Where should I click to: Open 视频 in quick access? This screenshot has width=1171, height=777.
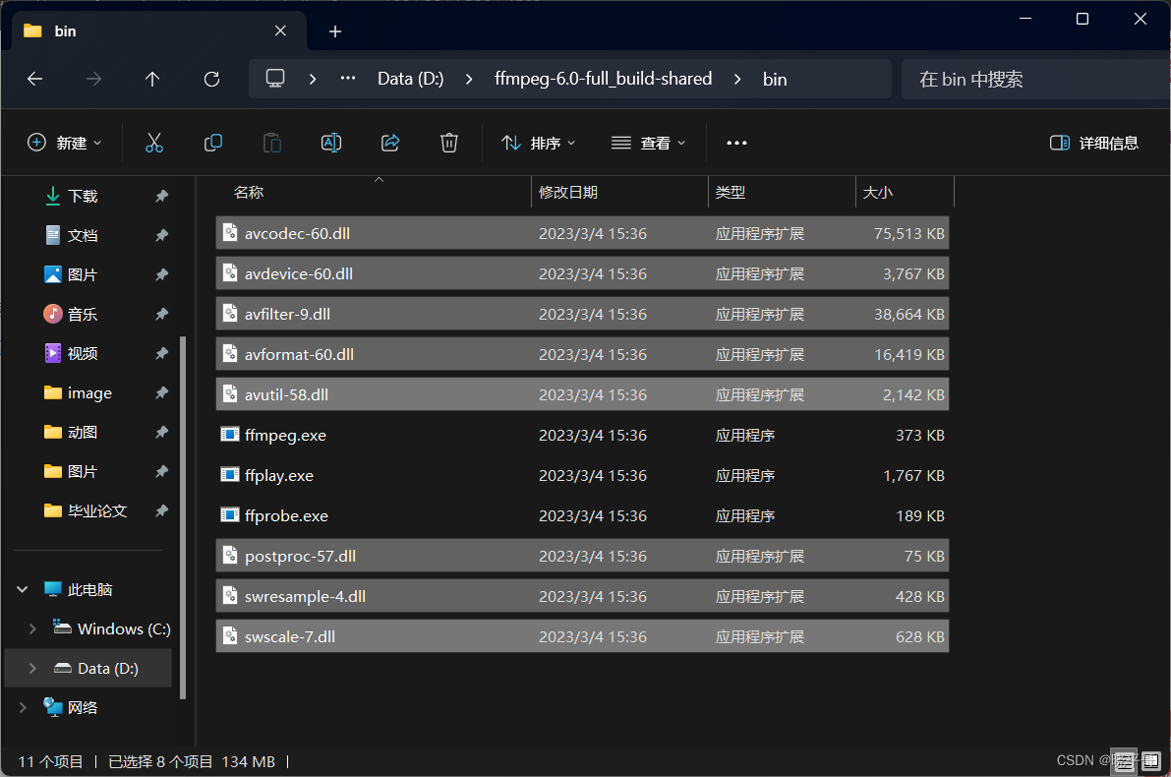(x=83, y=353)
